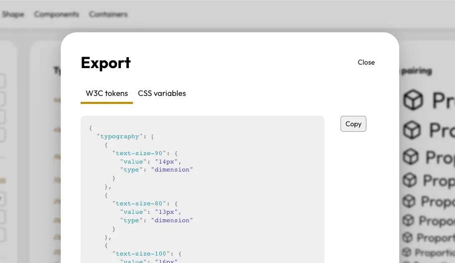455x263 pixels.
Task: Click the "text-size-100" token name
Action: click(x=141, y=254)
